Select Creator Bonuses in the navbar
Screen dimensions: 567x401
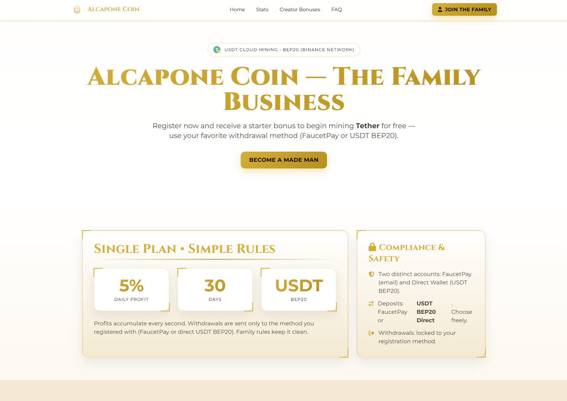[x=300, y=9]
